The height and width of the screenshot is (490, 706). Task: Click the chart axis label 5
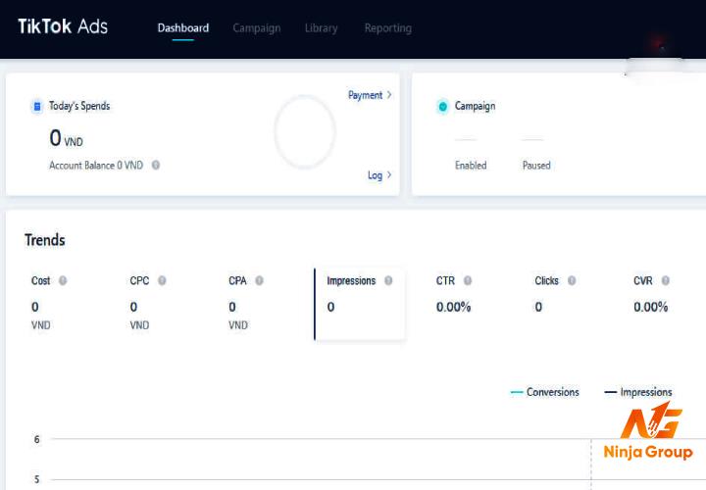coord(37,479)
